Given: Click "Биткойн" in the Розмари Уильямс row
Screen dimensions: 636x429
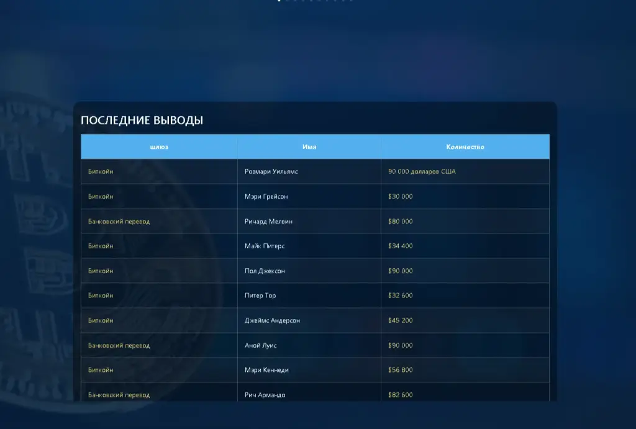Looking at the screenshot, I should [x=101, y=171].
